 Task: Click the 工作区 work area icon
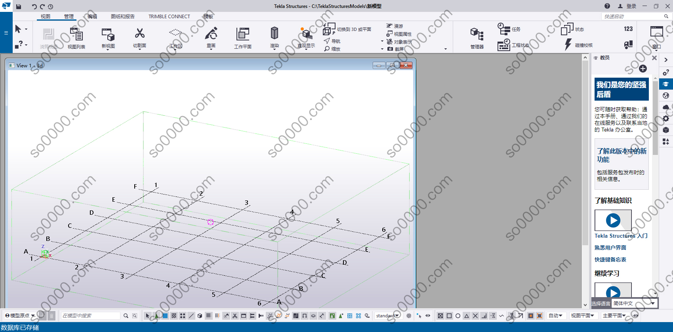(x=175, y=32)
